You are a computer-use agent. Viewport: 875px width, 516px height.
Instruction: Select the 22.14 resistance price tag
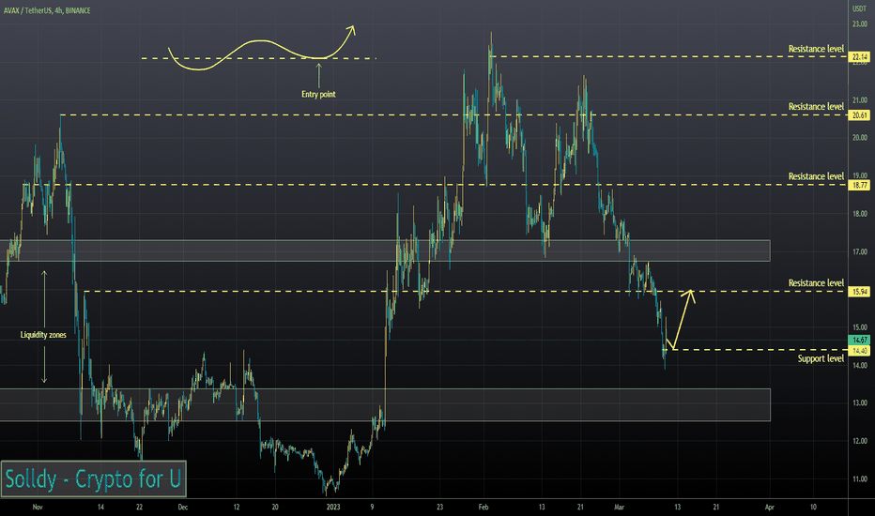859,57
